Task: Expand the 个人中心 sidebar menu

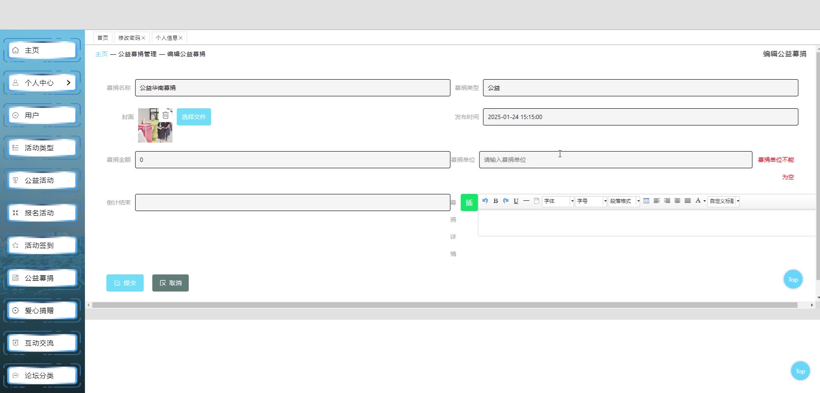Action: tap(42, 83)
